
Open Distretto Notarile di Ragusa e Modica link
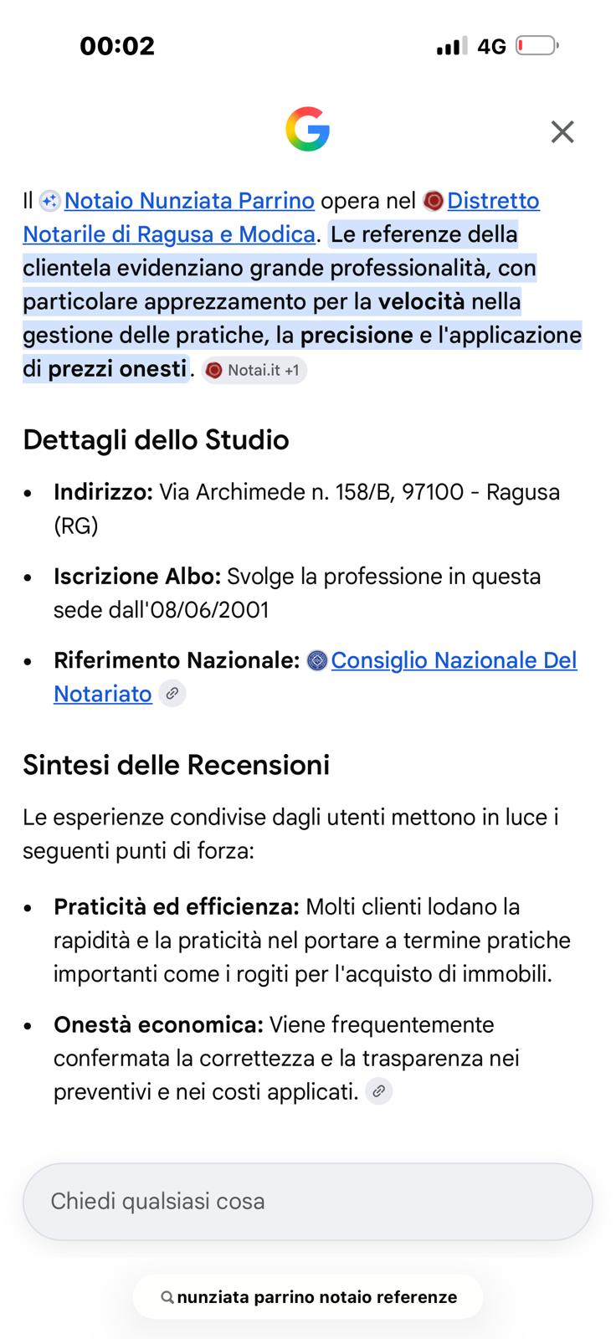point(281,218)
